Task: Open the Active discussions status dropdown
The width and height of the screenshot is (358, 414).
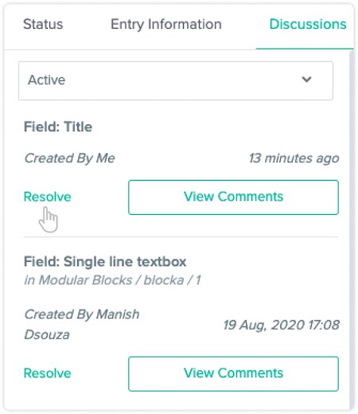Action: pyautogui.click(x=176, y=80)
